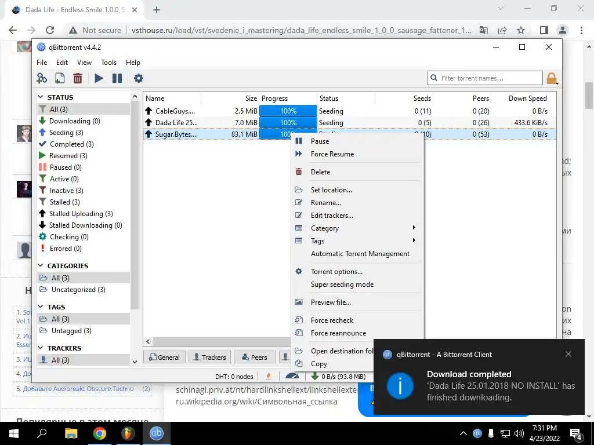Select the Dada Life 25... torrent row
This screenshot has width=594, height=445.
click(349, 123)
